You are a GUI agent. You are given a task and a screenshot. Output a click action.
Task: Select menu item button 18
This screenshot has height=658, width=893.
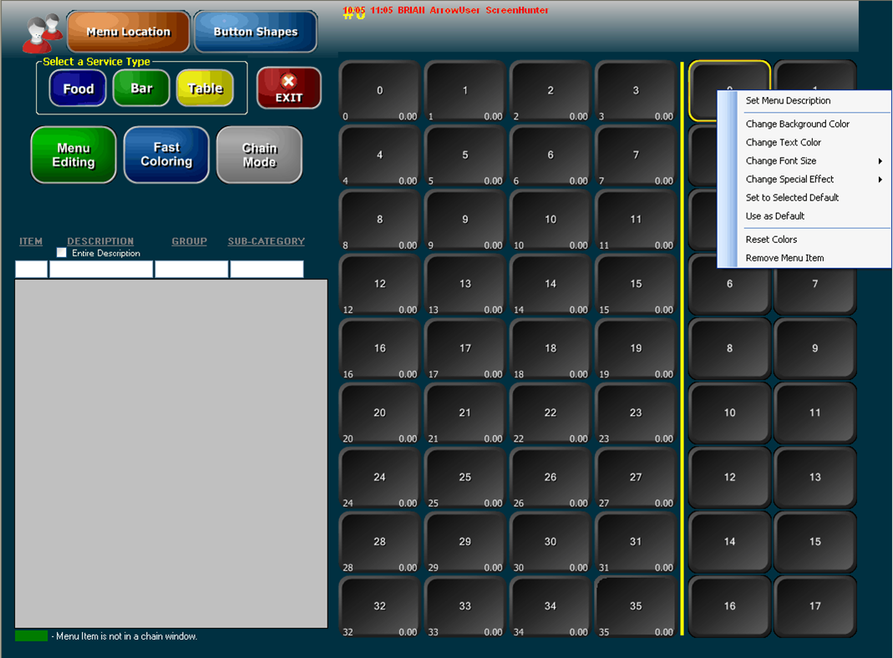[551, 349]
